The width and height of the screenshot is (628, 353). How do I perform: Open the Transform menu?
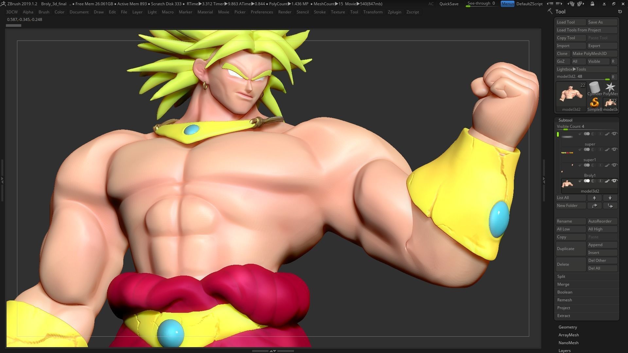click(373, 12)
